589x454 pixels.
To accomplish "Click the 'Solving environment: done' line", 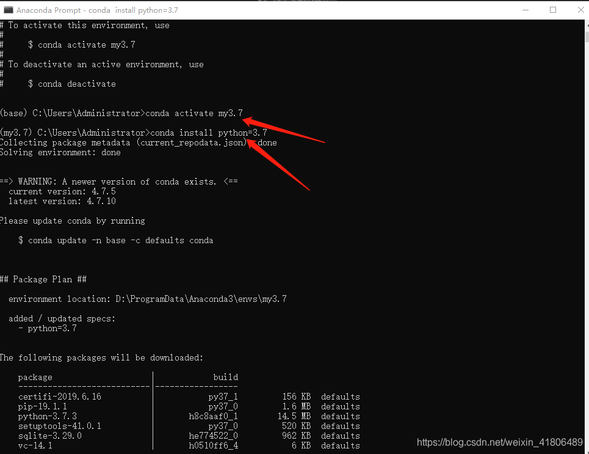I will 60,152.
